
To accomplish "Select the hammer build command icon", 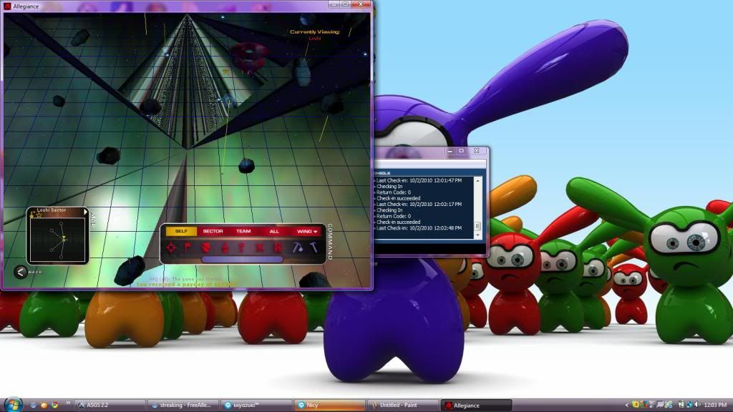I will click(314, 247).
